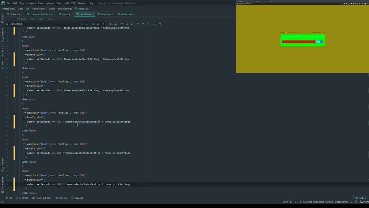
Task: Open the Structure tool window
Action: pyautogui.click(x=3, y=35)
